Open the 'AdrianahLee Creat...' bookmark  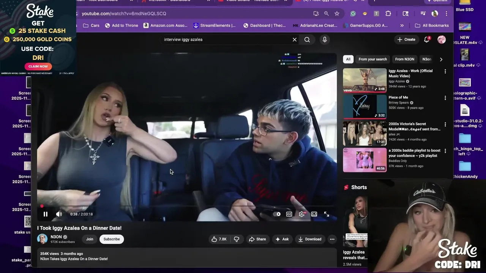(x=315, y=25)
